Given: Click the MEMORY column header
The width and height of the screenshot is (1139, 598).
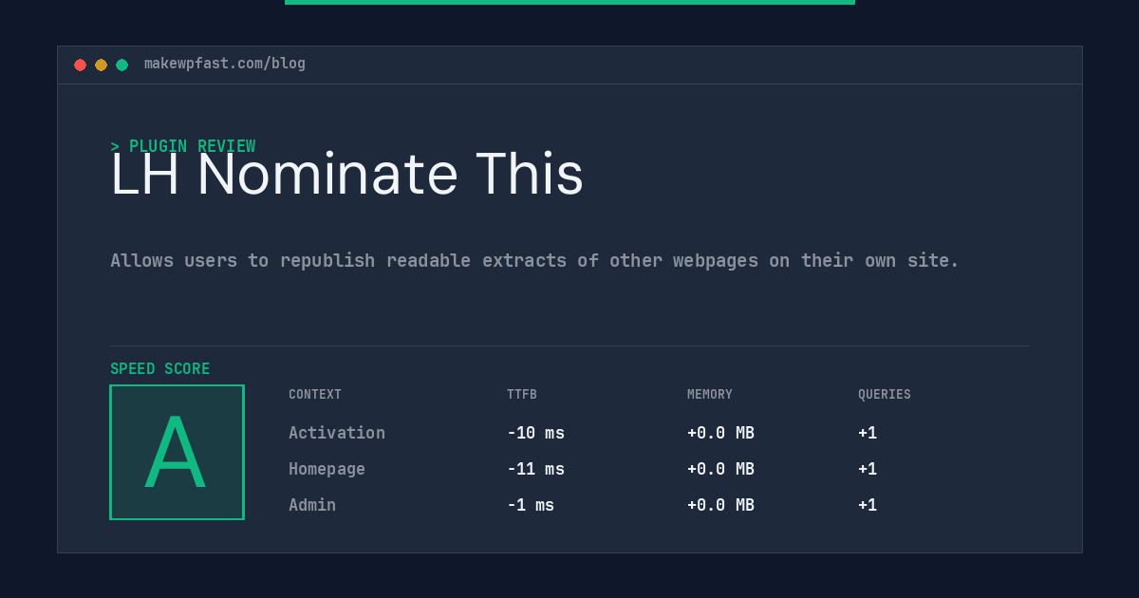Looking at the screenshot, I should click(710, 395).
